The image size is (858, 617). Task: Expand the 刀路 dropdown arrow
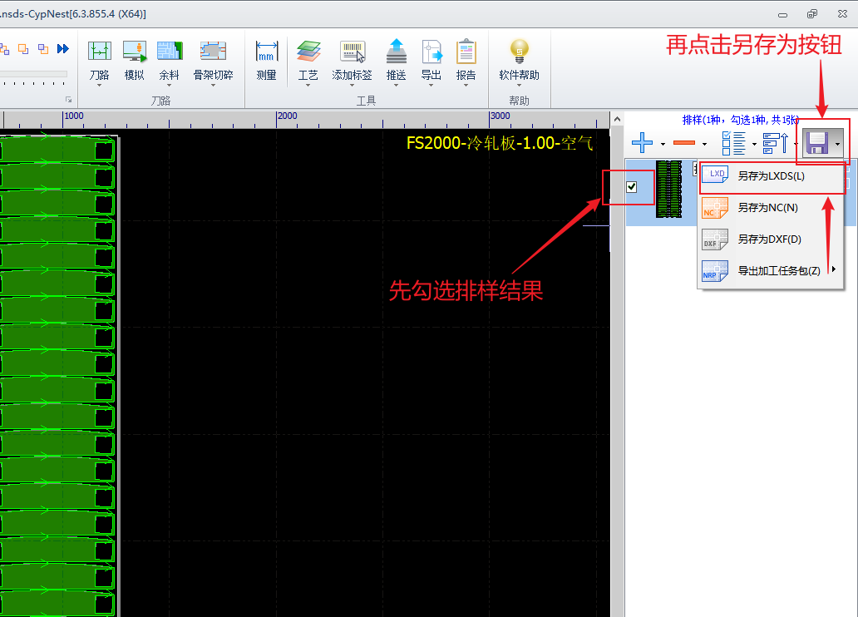[x=99, y=86]
